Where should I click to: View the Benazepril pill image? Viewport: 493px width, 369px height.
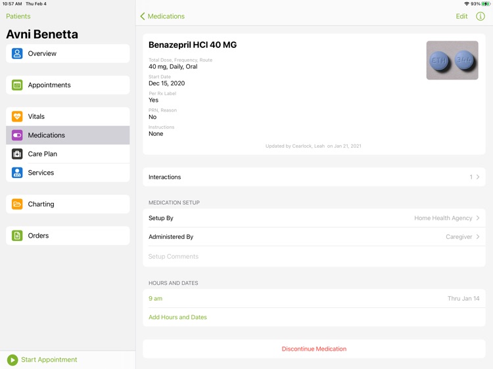tap(452, 60)
